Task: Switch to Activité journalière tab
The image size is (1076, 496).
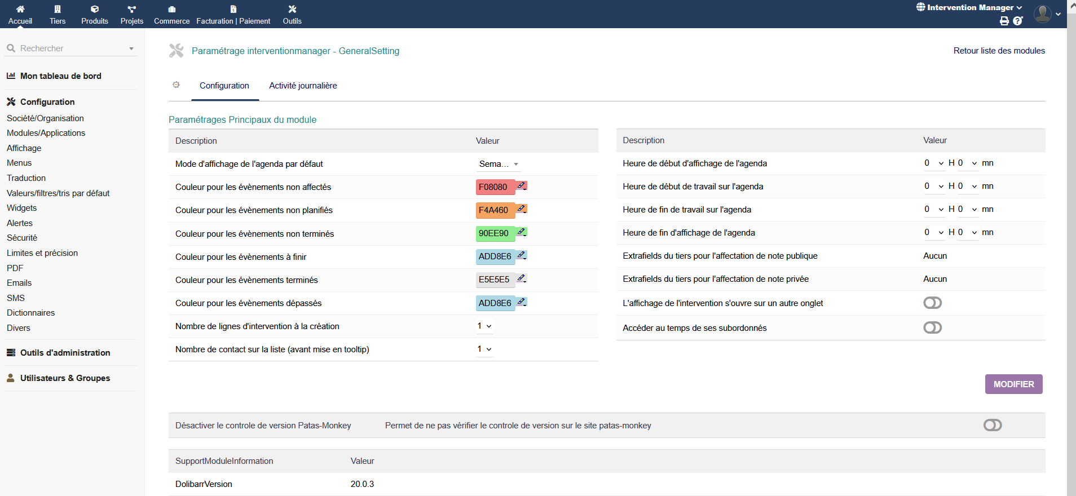Action: coord(303,86)
